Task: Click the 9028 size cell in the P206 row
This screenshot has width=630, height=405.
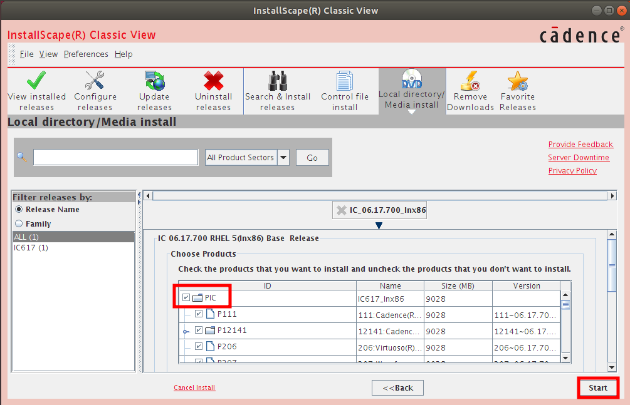Action: [458, 347]
